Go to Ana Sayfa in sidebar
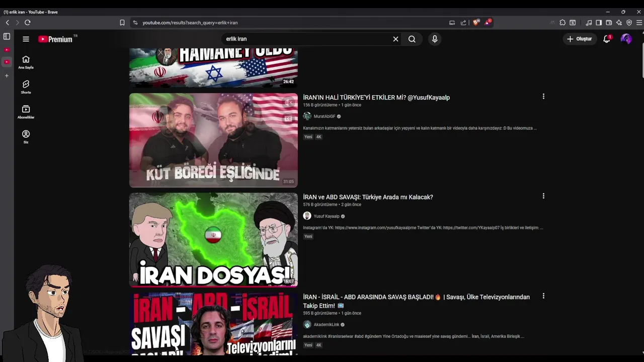Viewport: 644px width, 362px height. pyautogui.click(x=26, y=62)
